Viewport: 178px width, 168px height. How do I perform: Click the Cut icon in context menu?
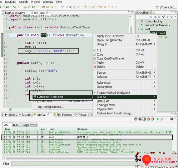pyautogui.click(x=94, y=50)
